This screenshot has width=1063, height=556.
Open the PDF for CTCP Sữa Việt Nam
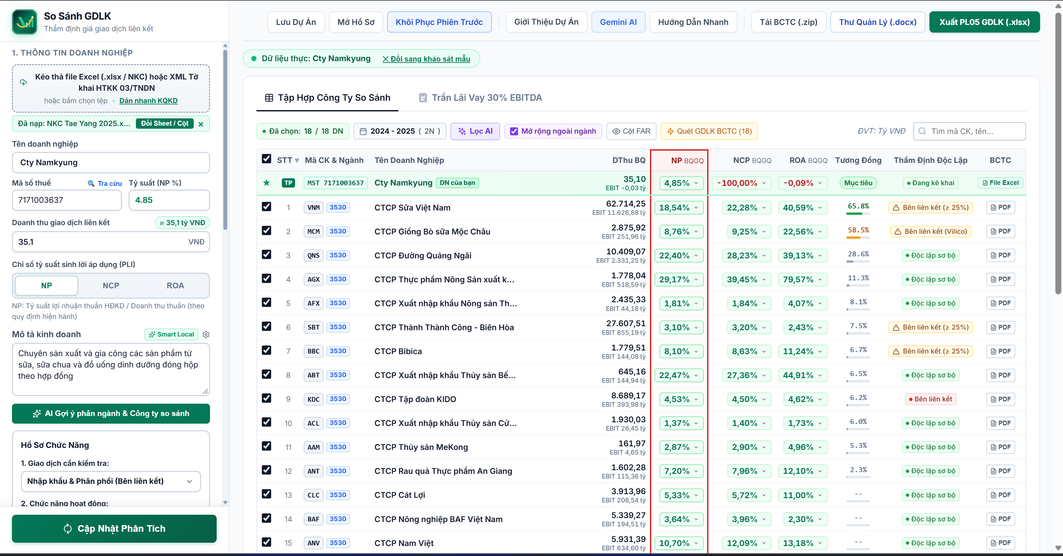[x=1001, y=208]
